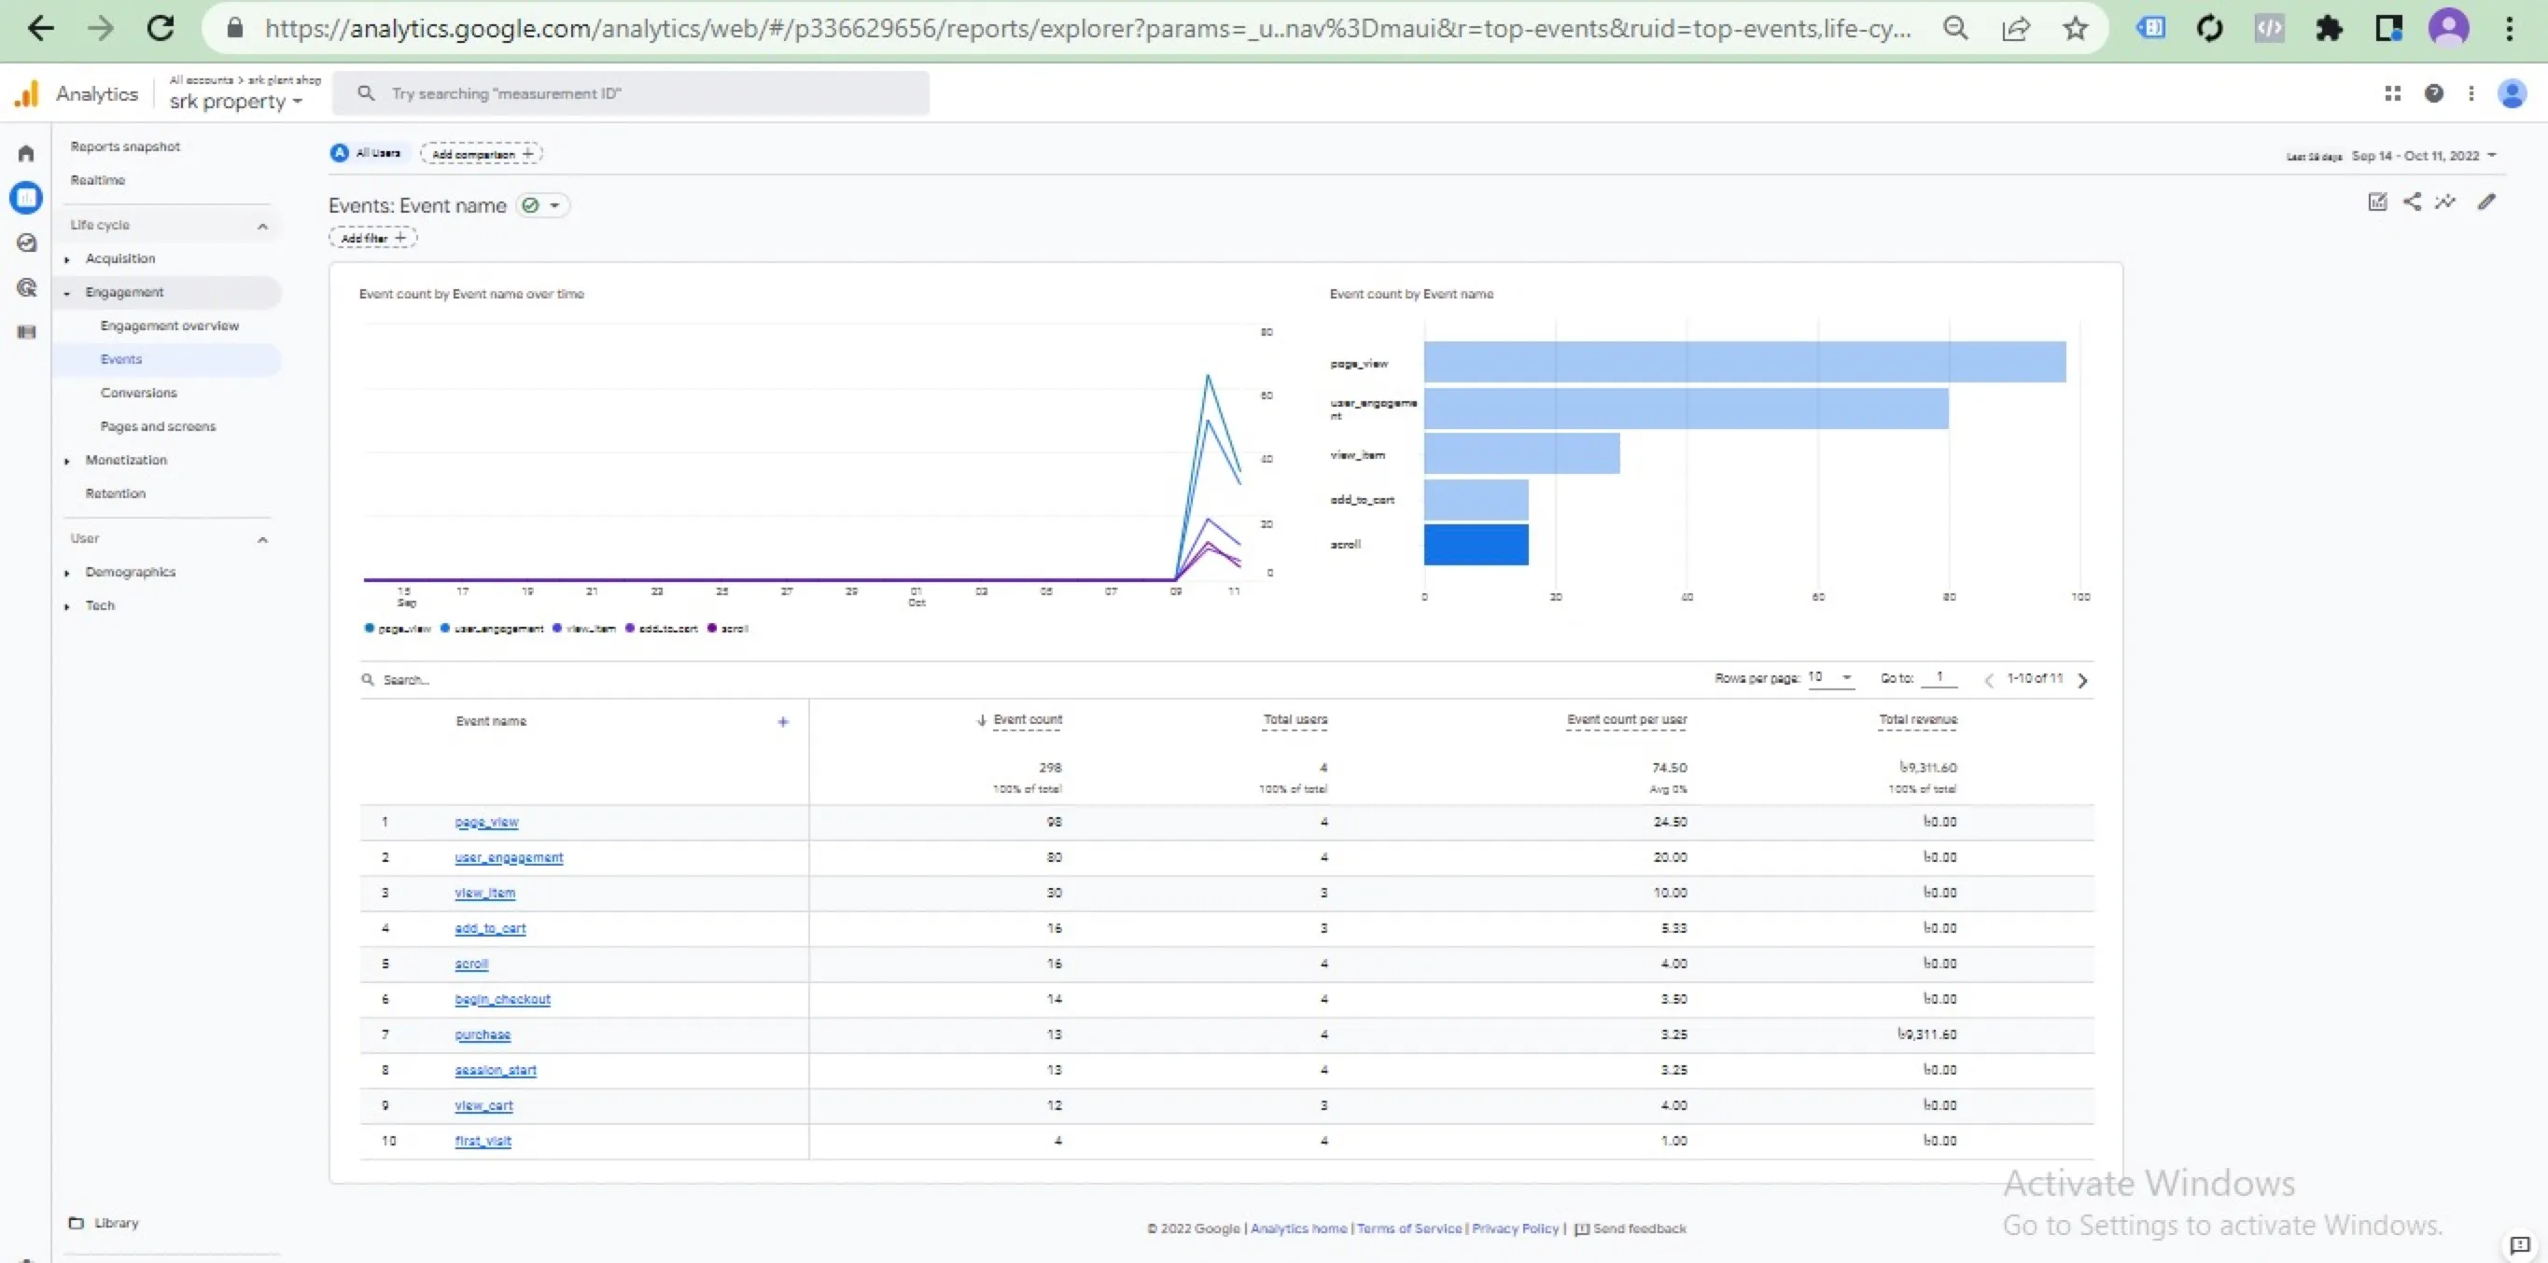The height and width of the screenshot is (1263, 2548).
Task: Open the edit comparisons chart icon
Action: point(2378,201)
